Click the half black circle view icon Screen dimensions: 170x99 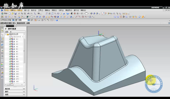(72, 14)
